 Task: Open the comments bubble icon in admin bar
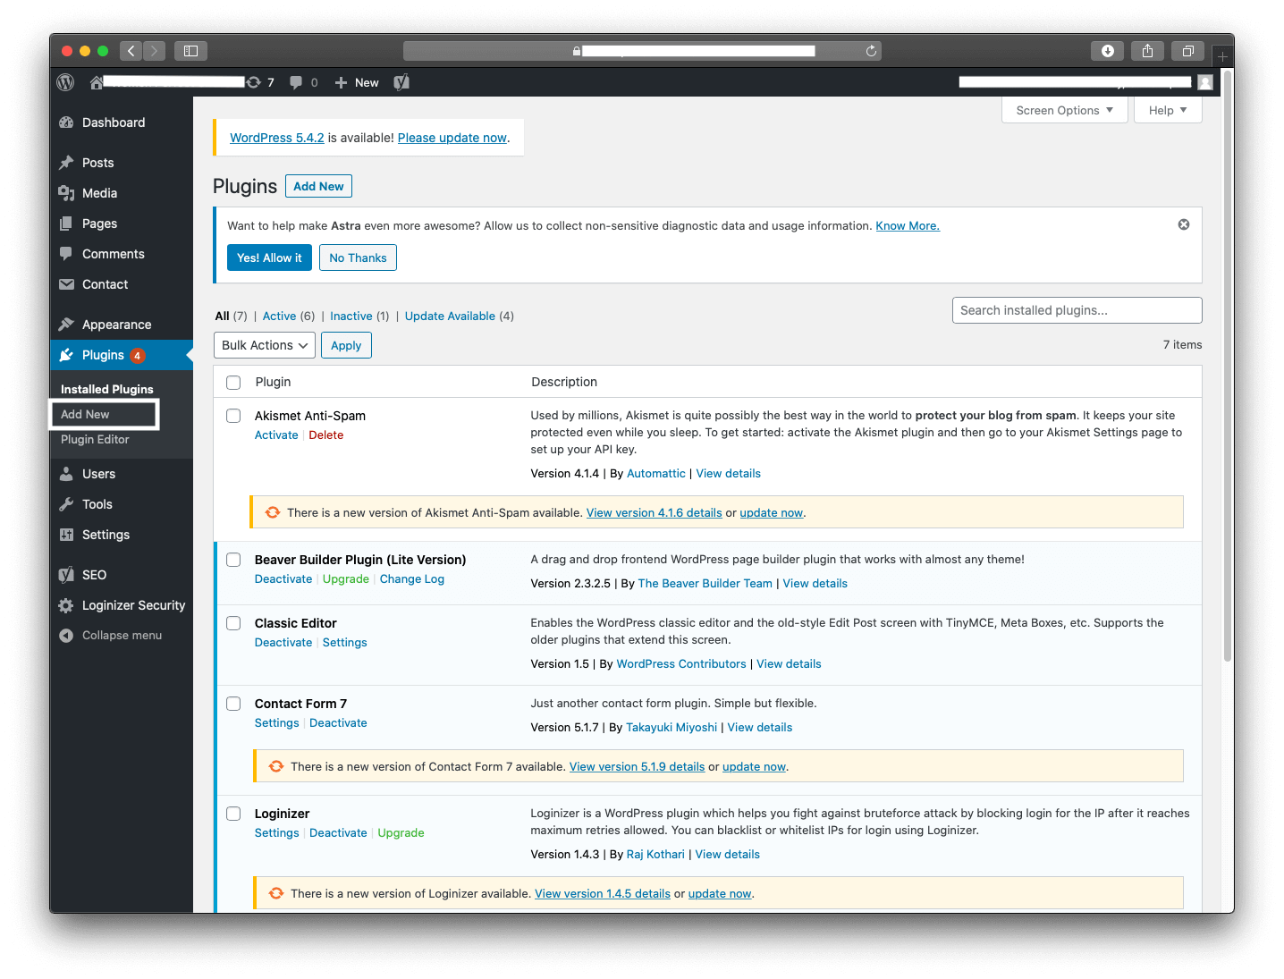pyautogui.click(x=296, y=82)
